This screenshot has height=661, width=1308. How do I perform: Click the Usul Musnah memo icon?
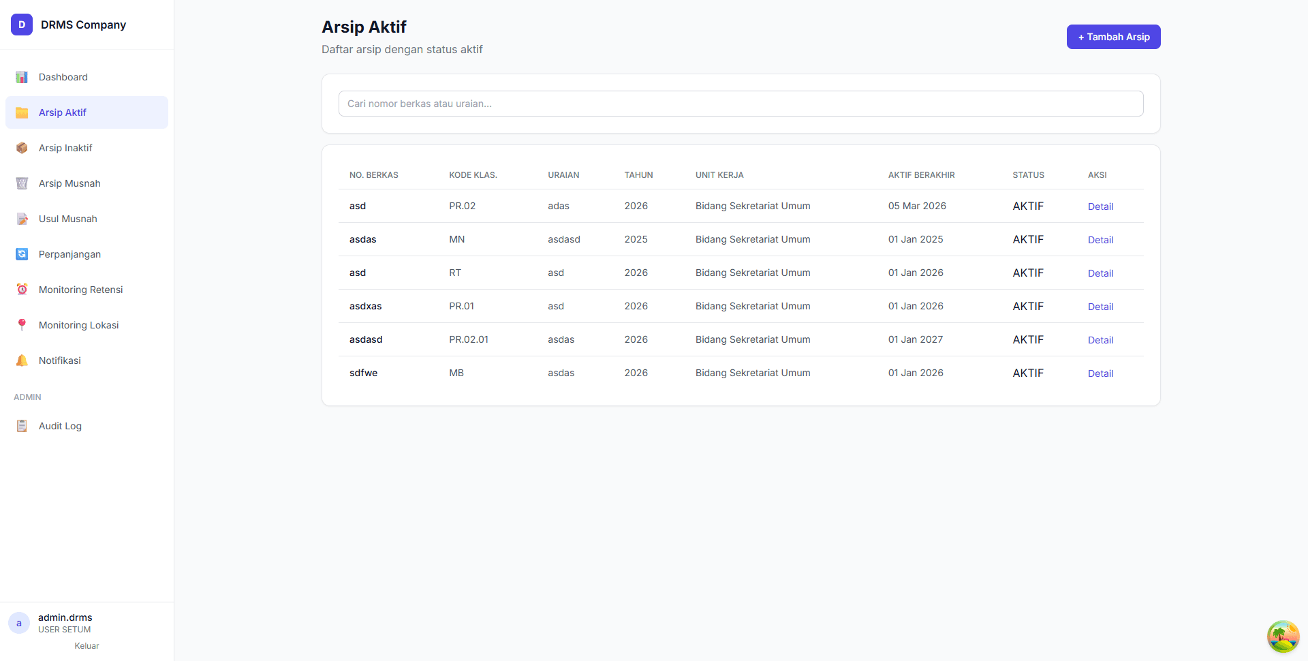click(22, 219)
